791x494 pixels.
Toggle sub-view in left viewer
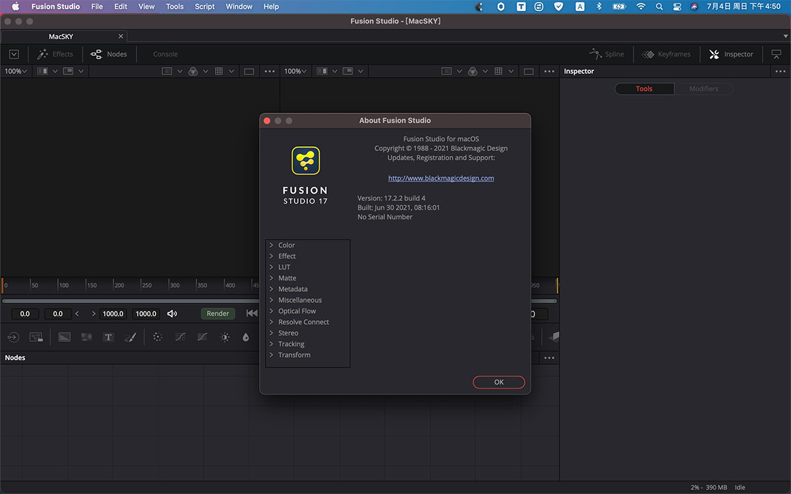pos(68,71)
